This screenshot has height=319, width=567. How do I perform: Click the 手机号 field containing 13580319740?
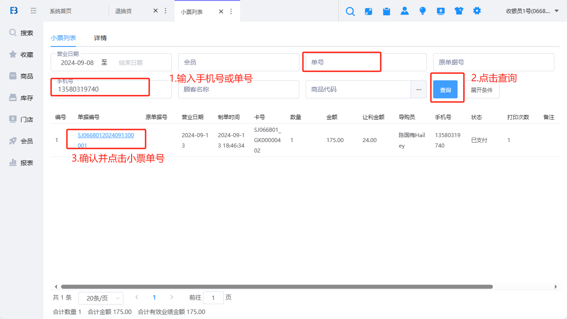tap(111, 89)
